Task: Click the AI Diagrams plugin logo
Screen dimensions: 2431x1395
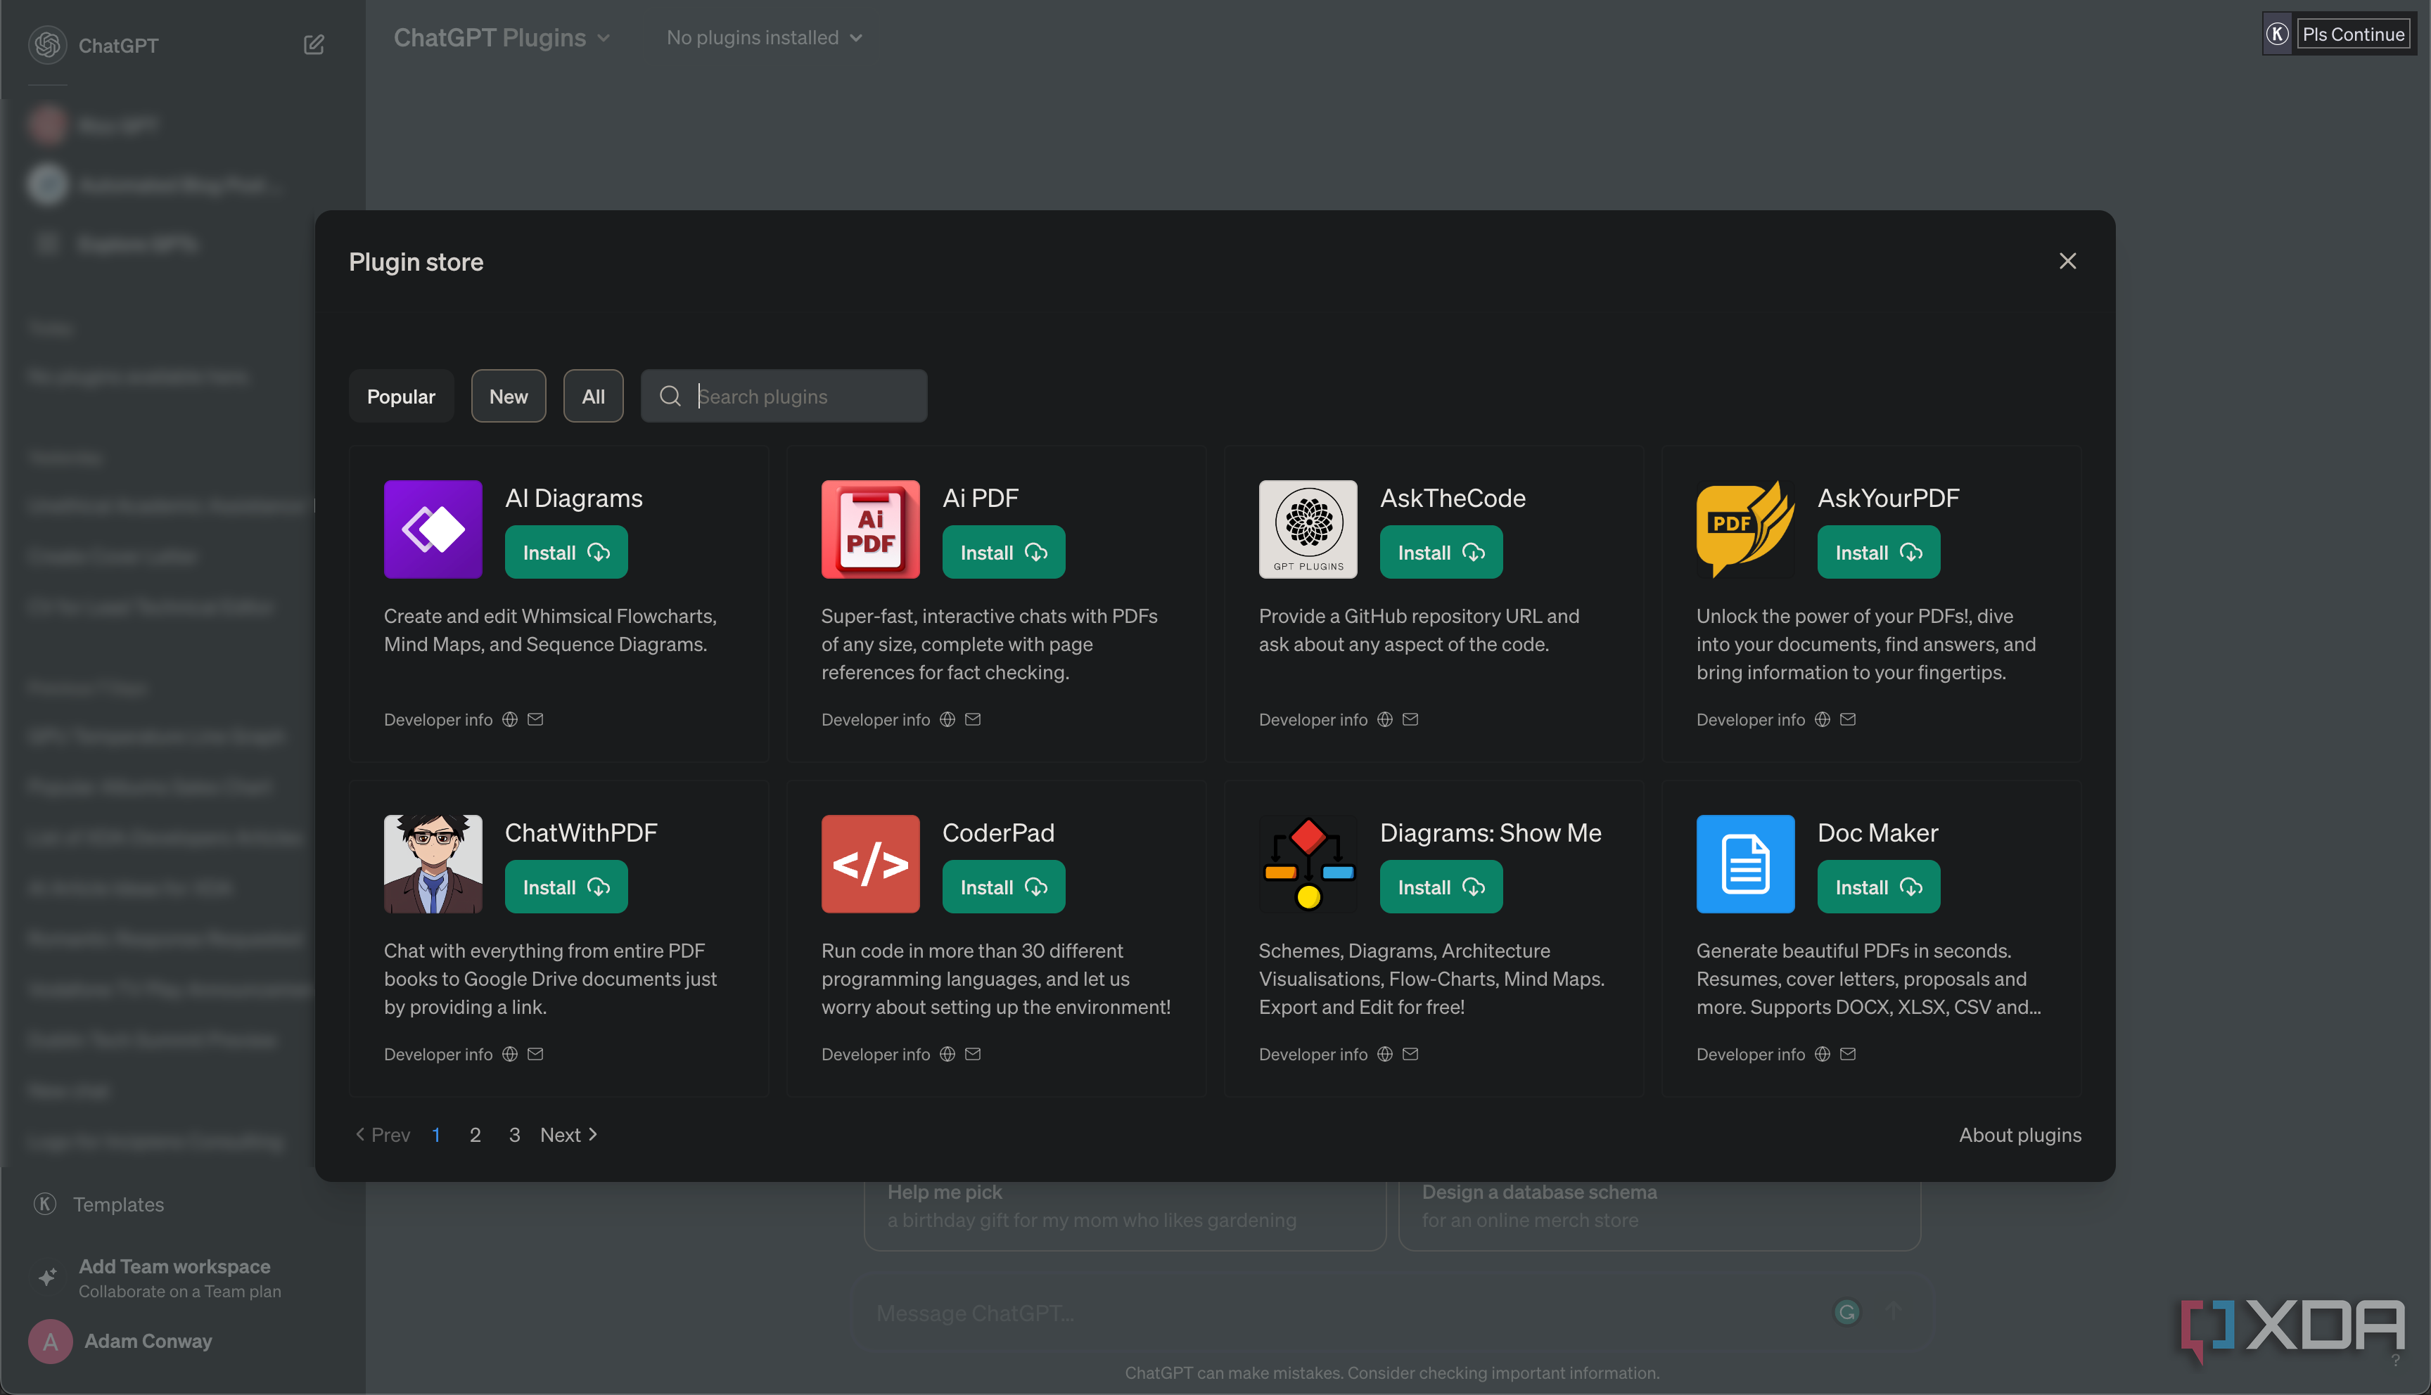Action: pos(433,529)
